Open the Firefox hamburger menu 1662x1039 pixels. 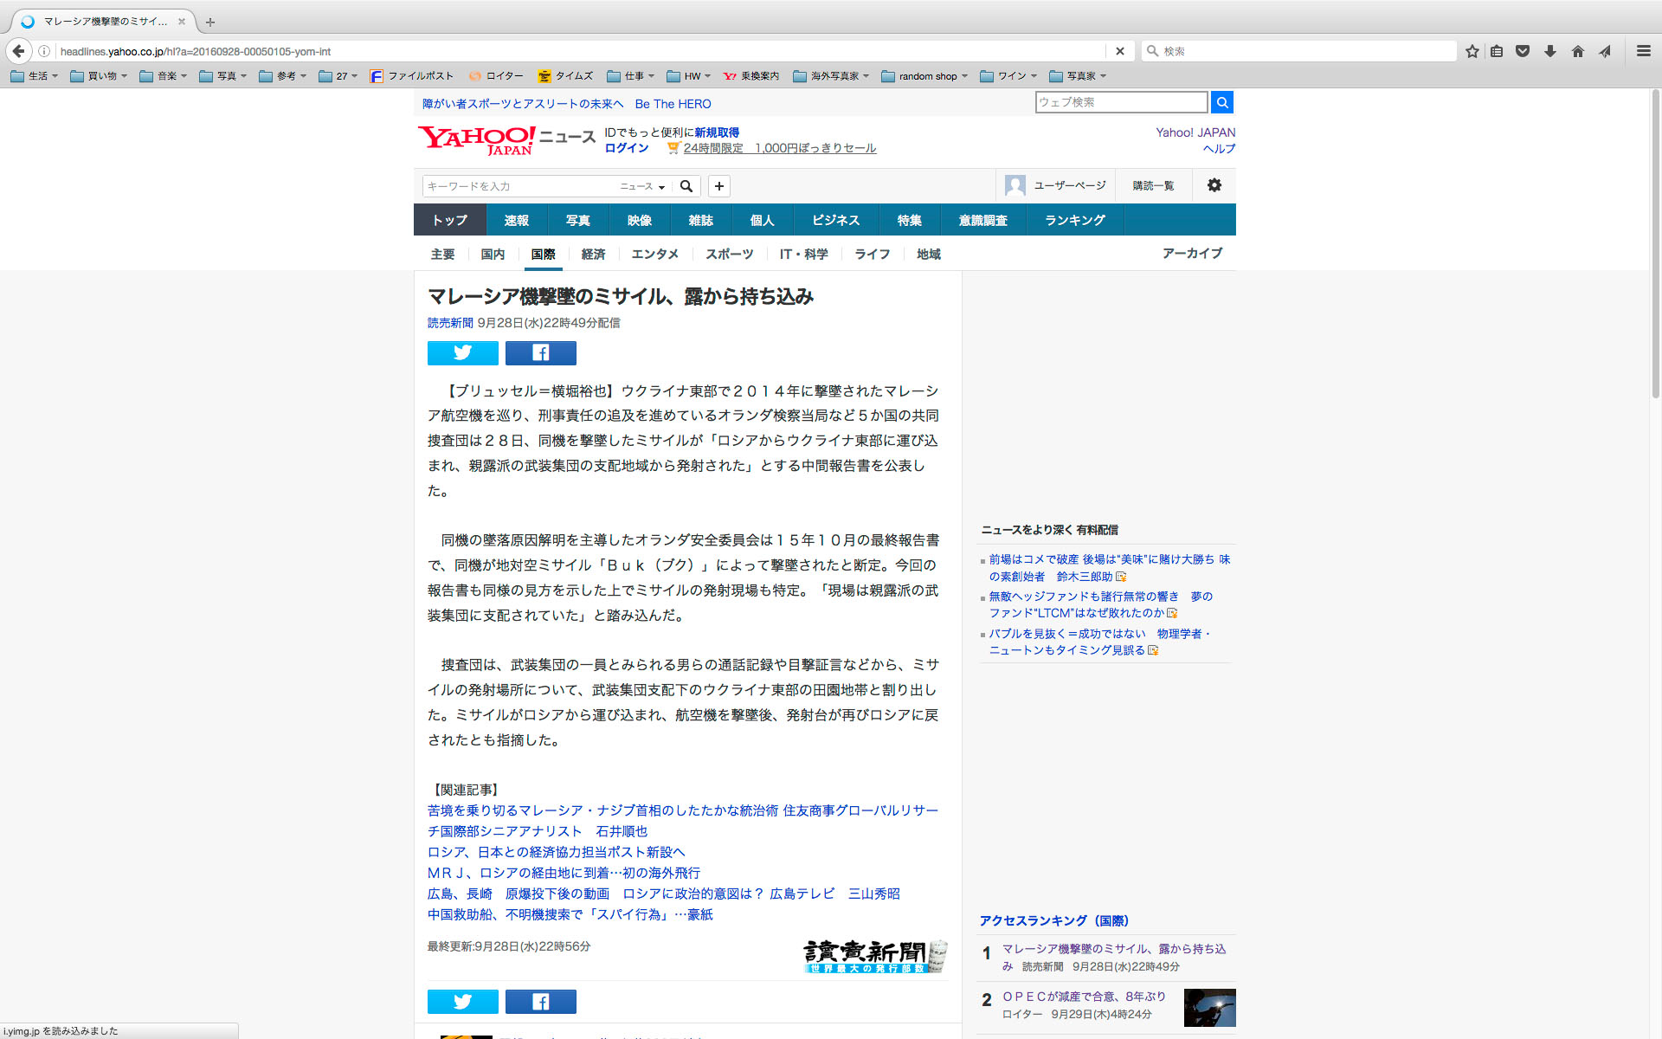click(1643, 51)
